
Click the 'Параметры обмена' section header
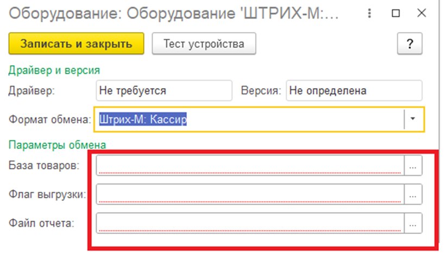click(x=57, y=145)
